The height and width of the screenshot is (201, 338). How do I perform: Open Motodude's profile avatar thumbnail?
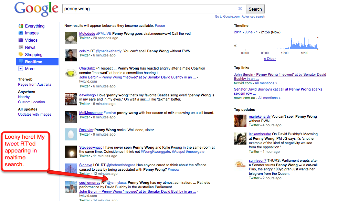[71, 38]
